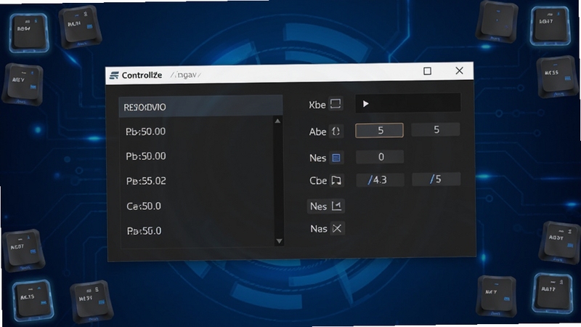The height and width of the screenshot is (327, 581).
Task: Select the Pe:55.02 list row
Action: [x=196, y=181]
